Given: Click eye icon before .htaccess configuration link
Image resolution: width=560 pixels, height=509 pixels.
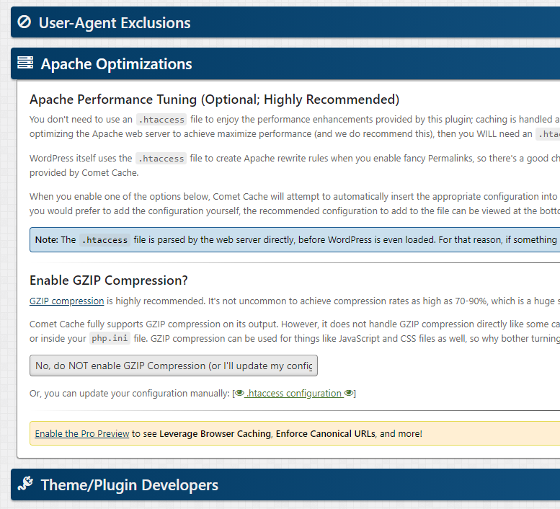Looking at the screenshot, I should coord(240,393).
